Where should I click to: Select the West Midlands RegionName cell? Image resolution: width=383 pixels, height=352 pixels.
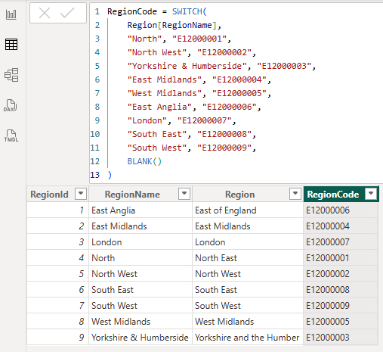pos(141,322)
